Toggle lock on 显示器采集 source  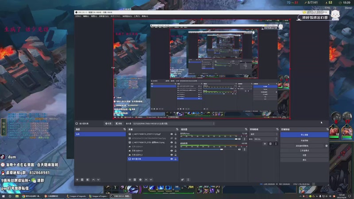point(176,159)
